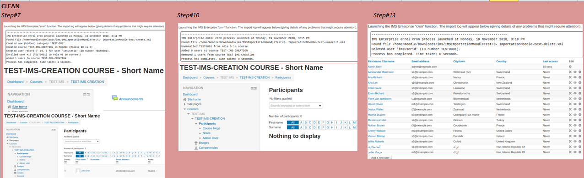Open Aleksandar Marchand user profile link

click(x=380, y=72)
